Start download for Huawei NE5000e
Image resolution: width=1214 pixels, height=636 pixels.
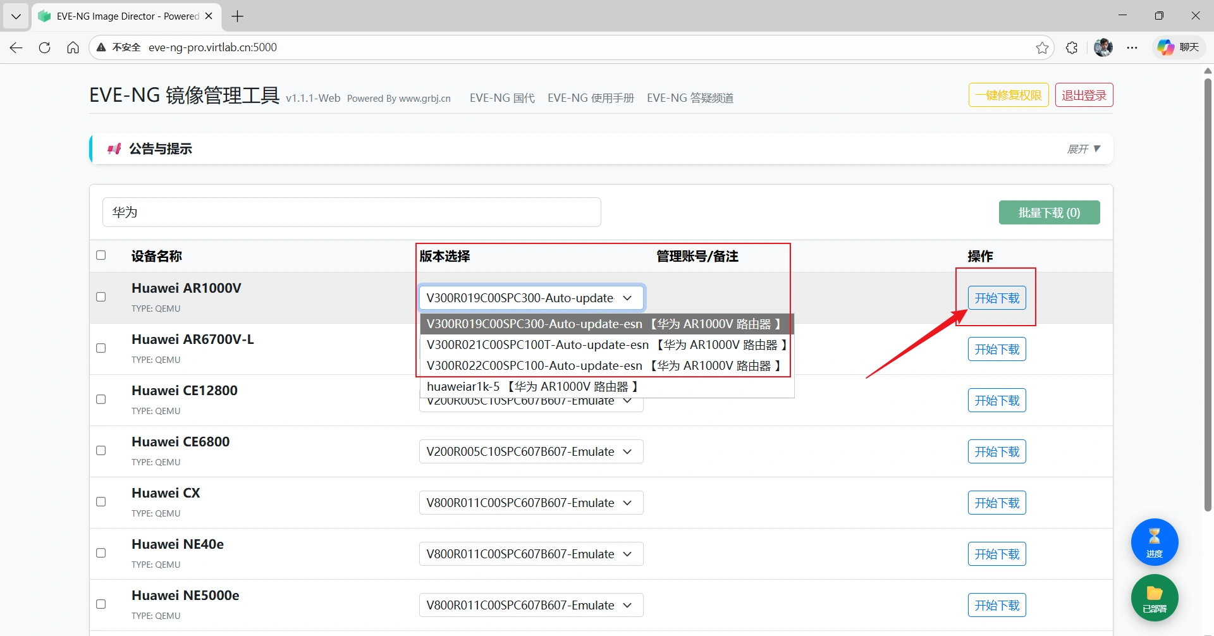(x=996, y=605)
